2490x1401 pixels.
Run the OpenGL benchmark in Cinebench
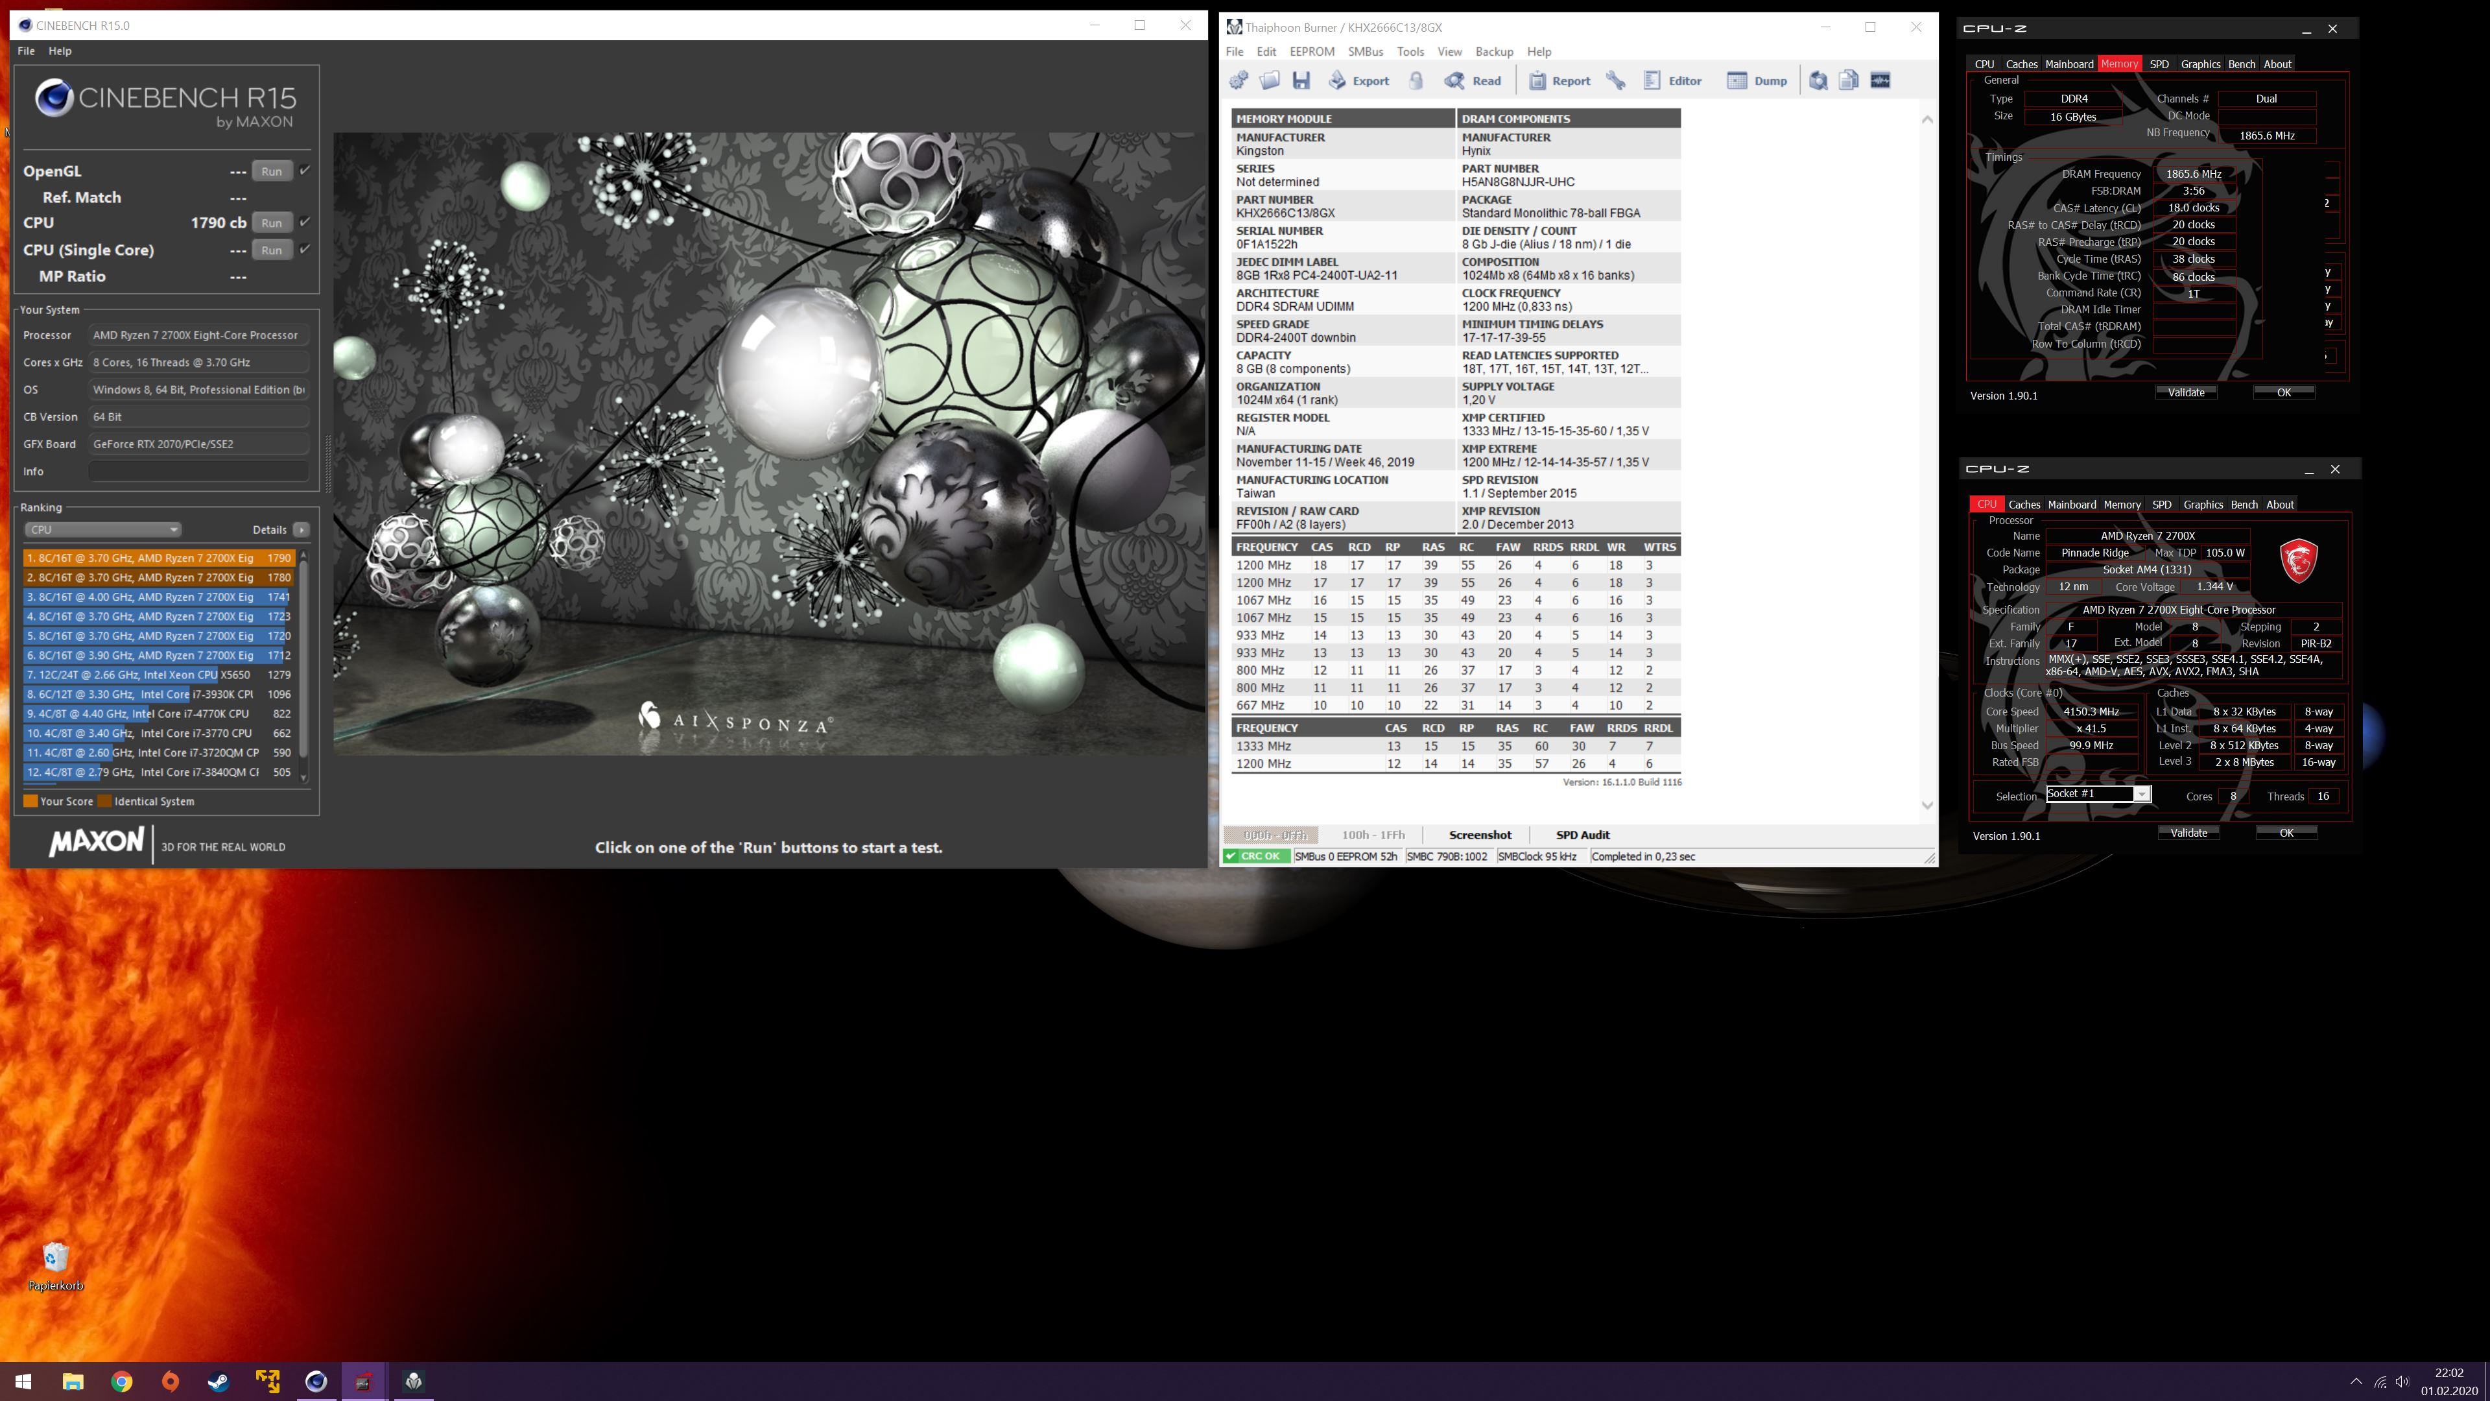click(272, 171)
